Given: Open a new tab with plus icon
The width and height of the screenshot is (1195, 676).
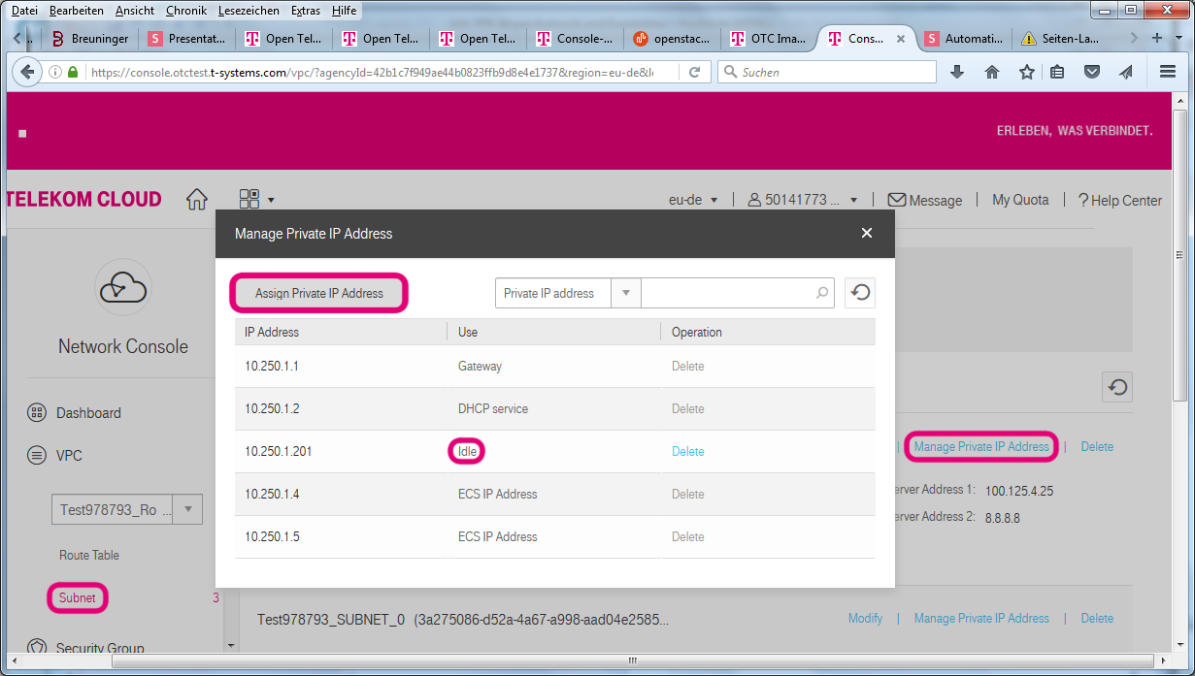Looking at the screenshot, I should pos(1156,38).
